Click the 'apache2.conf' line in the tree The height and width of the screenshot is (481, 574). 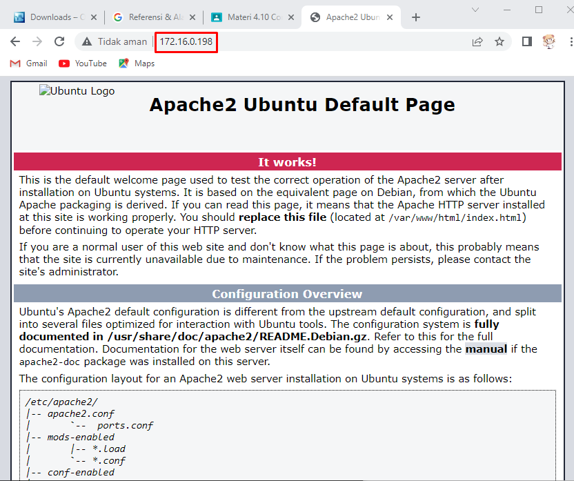click(81, 413)
